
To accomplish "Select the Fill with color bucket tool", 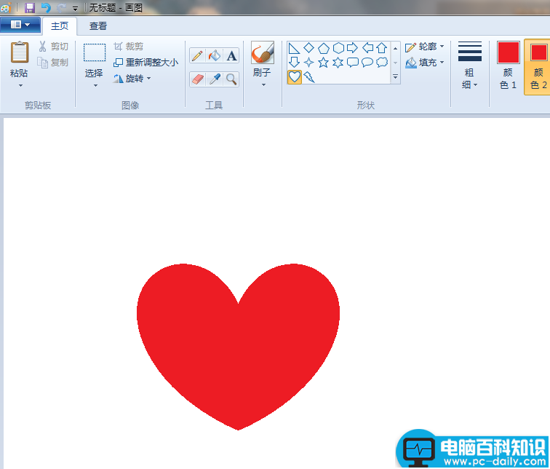I will [215, 56].
